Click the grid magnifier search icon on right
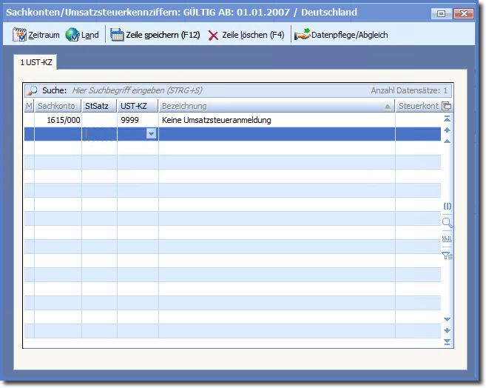 (447, 222)
